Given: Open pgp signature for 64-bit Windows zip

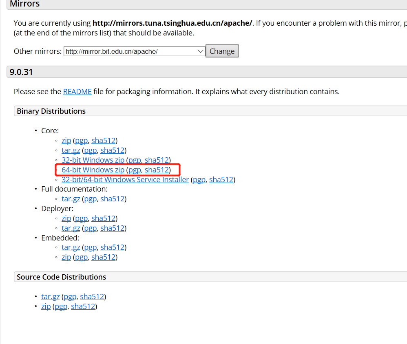Looking at the screenshot, I should click(135, 170).
